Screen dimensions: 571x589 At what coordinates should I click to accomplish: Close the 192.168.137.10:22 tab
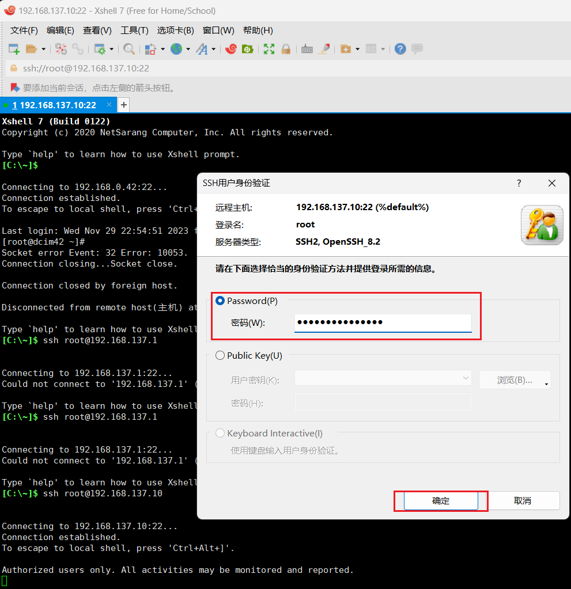109,104
